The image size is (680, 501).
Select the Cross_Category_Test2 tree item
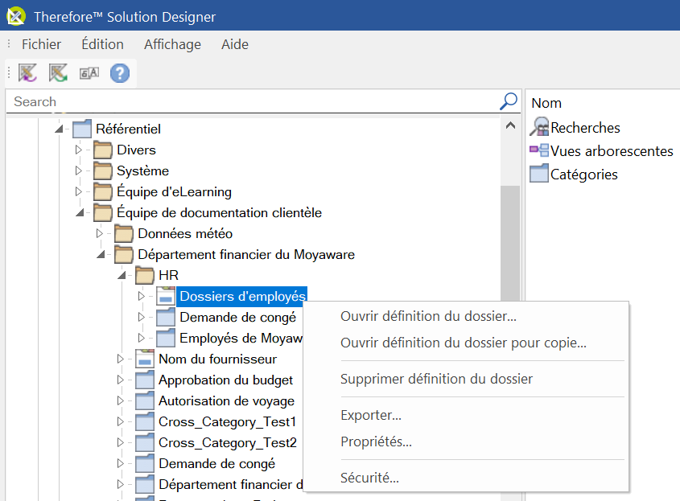pos(228,442)
